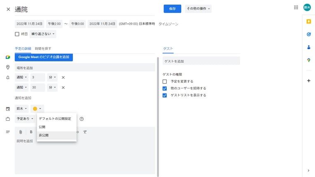
Task: Edit the notification value 3 field
Action: tap(38, 77)
